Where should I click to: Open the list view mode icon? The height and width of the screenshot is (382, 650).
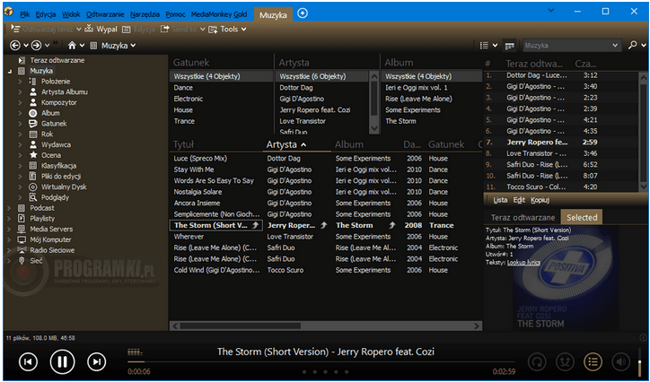coord(484,46)
